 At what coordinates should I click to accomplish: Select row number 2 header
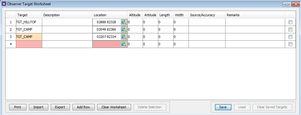[11, 30]
